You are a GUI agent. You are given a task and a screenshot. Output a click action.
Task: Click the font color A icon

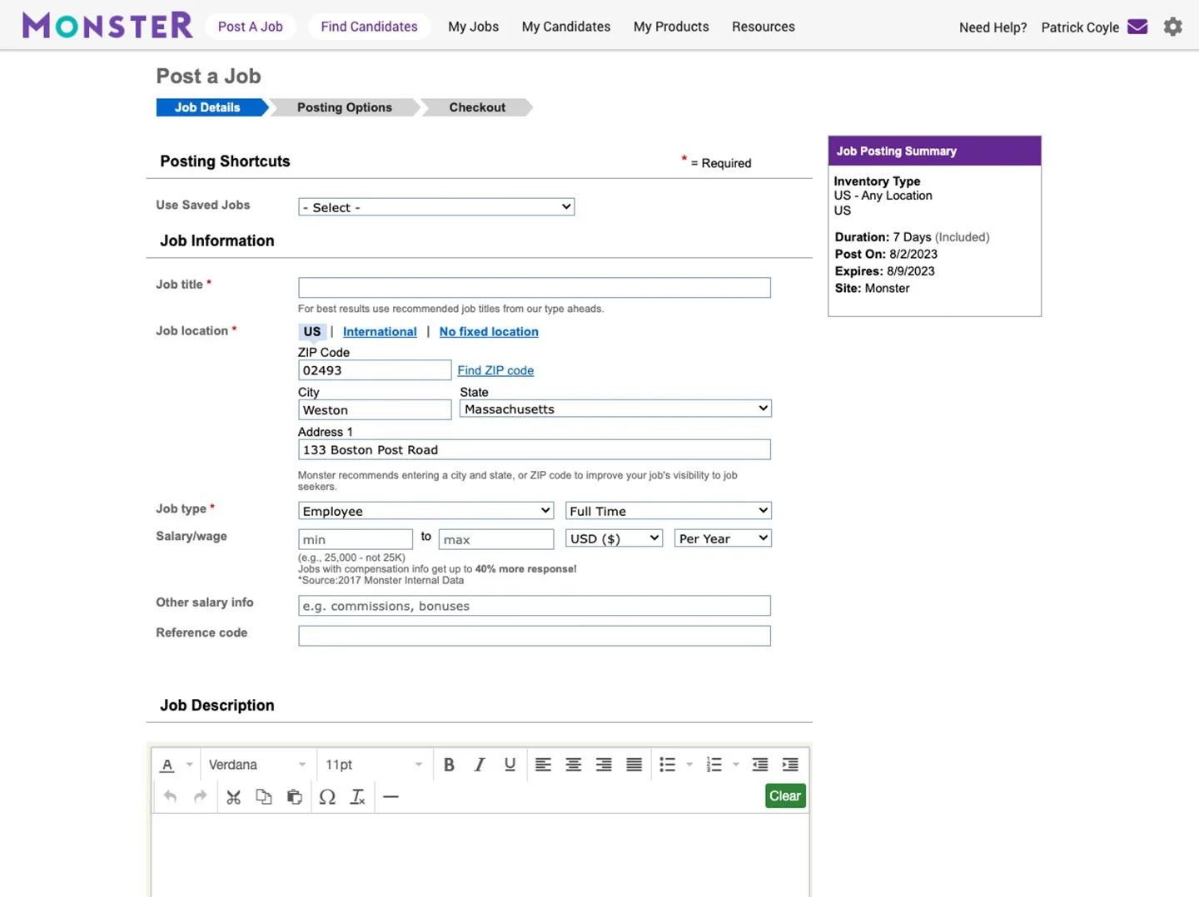point(167,765)
